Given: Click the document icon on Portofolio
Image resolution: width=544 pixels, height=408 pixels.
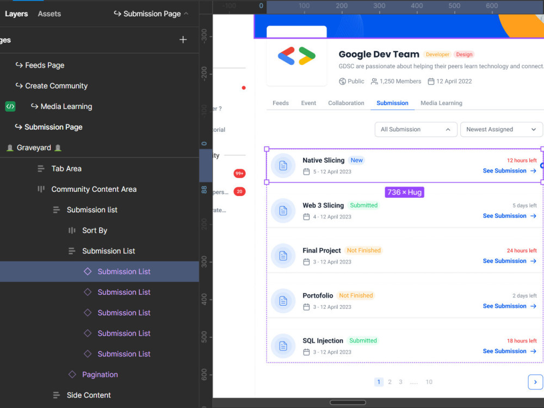Looking at the screenshot, I should (283, 301).
